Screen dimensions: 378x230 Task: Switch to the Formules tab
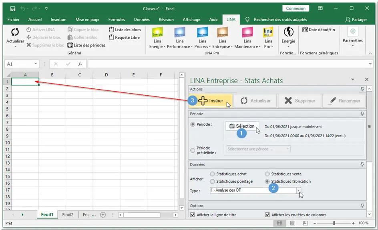(117, 20)
